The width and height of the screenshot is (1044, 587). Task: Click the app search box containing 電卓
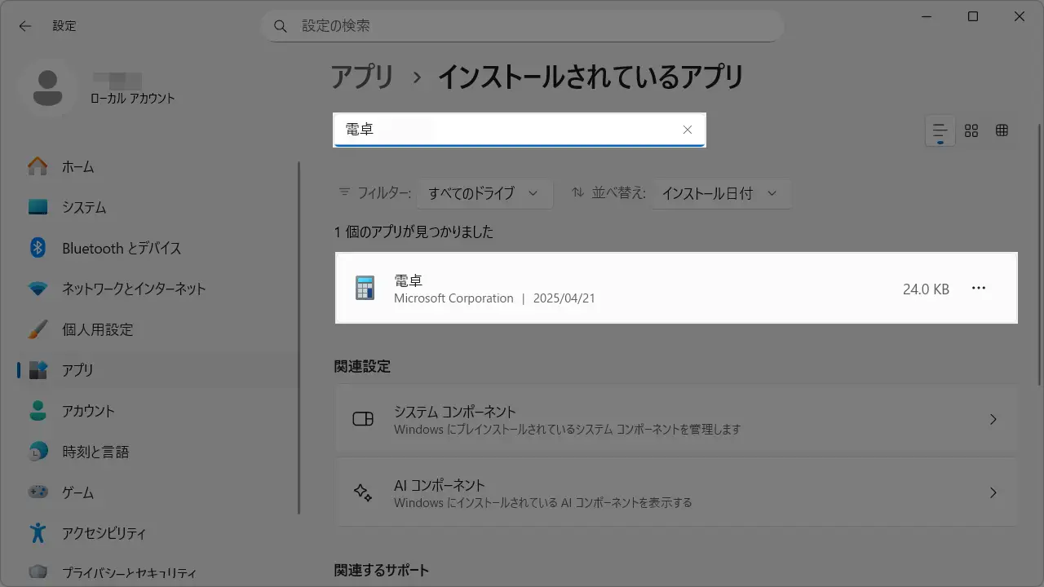pyautogui.click(x=520, y=130)
